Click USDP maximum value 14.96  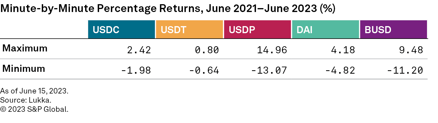tap(272, 50)
